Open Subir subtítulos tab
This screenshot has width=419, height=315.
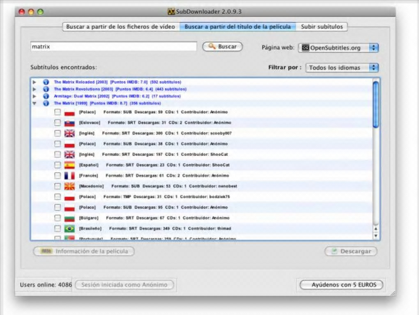[322, 27]
